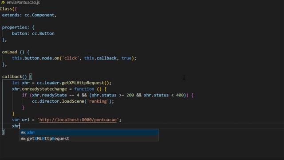The image size is (284, 160).
Task: Click the highlighted opening brace after callback()
Action: coord(31,76)
